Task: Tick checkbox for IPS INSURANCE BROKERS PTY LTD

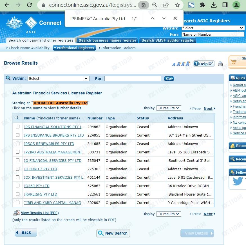Action: (18, 135)
